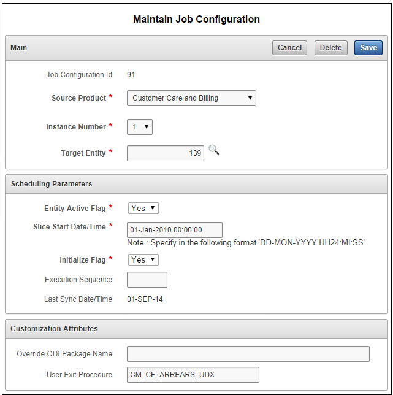Click the User Exit Procedure field

[193, 375]
